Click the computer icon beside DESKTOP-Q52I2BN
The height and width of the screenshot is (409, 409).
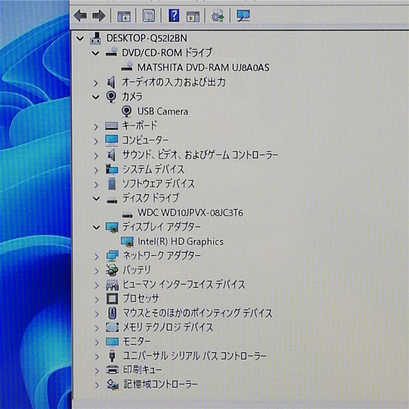[95, 38]
